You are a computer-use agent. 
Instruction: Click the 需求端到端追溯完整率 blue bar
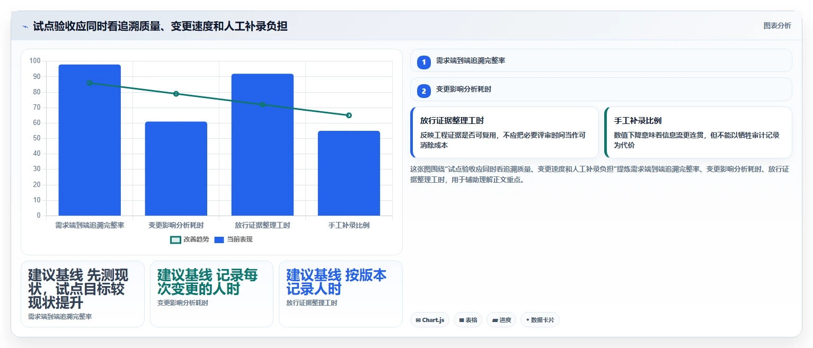pyautogui.click(x=90, y=140)
